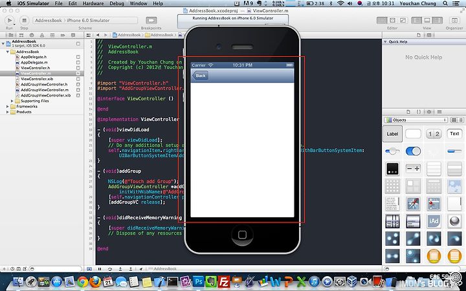Expand the Frameworks folder
Screen dimensions: 466x291
coord(8,106)
